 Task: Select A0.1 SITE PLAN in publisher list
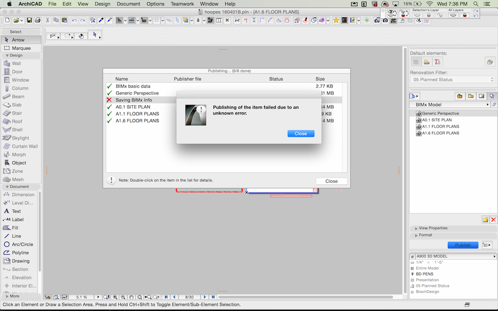[x=436, y=120]
